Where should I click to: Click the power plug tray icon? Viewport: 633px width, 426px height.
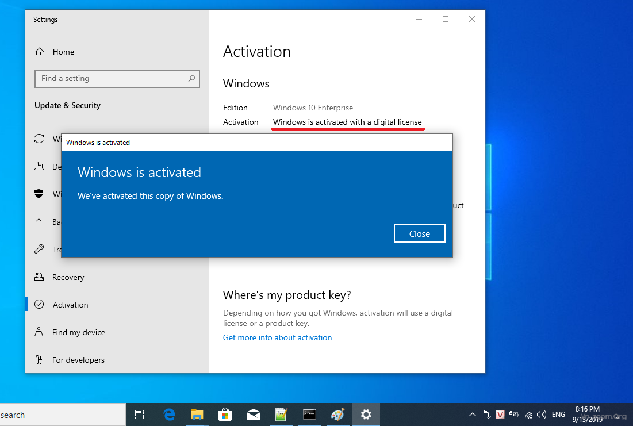tap(513, 415)
